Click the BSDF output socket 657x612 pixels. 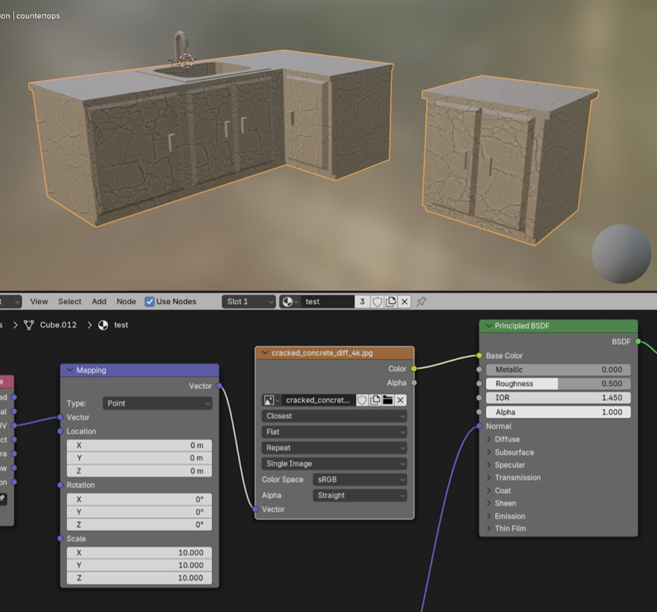[x=638, y=341]
